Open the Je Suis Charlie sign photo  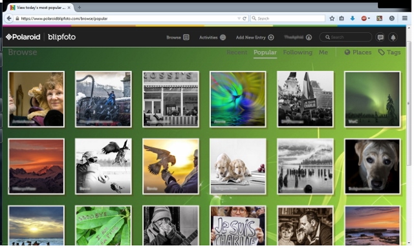click(238, 225)
